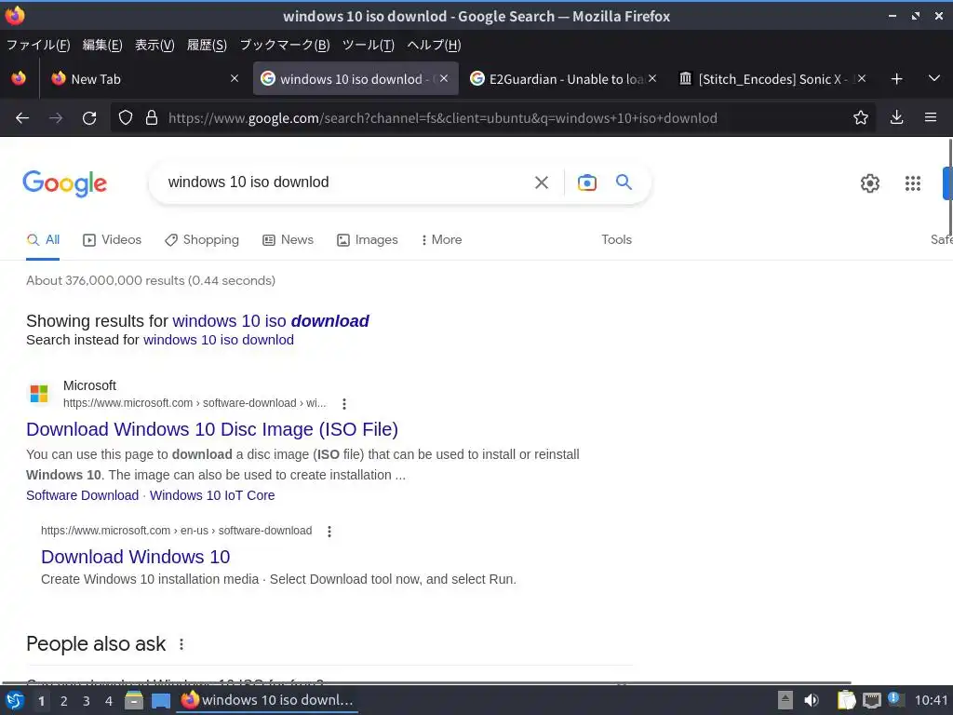Screen dimensions: 953x715
Task: Open the file manager taskbar icon
Action: 134,700
